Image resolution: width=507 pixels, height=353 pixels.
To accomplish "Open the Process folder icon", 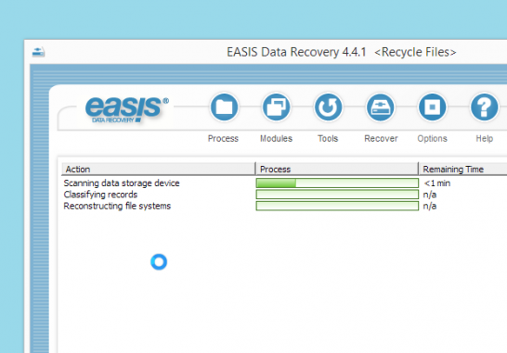I will click(224, 107).
